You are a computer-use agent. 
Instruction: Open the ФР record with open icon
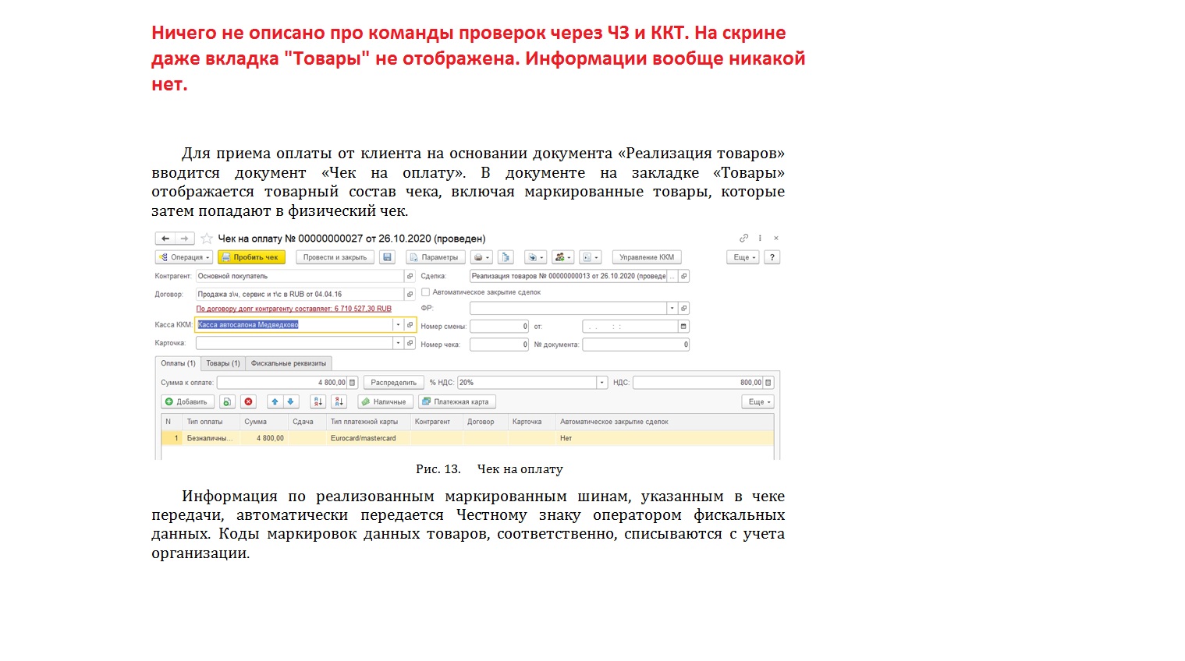(684, 308)
